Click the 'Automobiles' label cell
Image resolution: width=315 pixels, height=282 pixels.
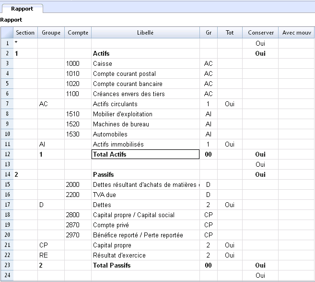(x=145, y=134)
